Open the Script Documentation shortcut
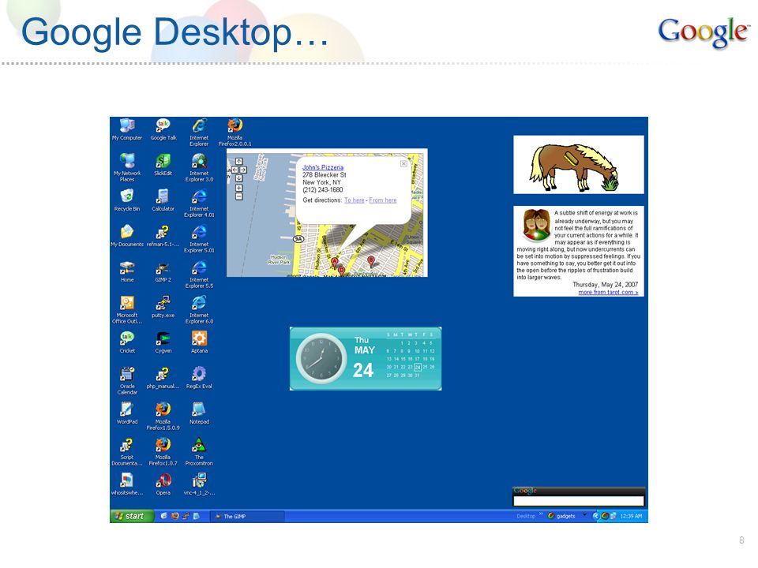The height and width of the screenshot is (568, 758). [127, 451]
